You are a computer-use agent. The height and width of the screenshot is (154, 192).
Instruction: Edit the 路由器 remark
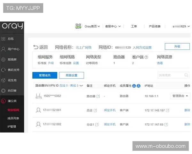pyautogui.click(x=98, y=96)
